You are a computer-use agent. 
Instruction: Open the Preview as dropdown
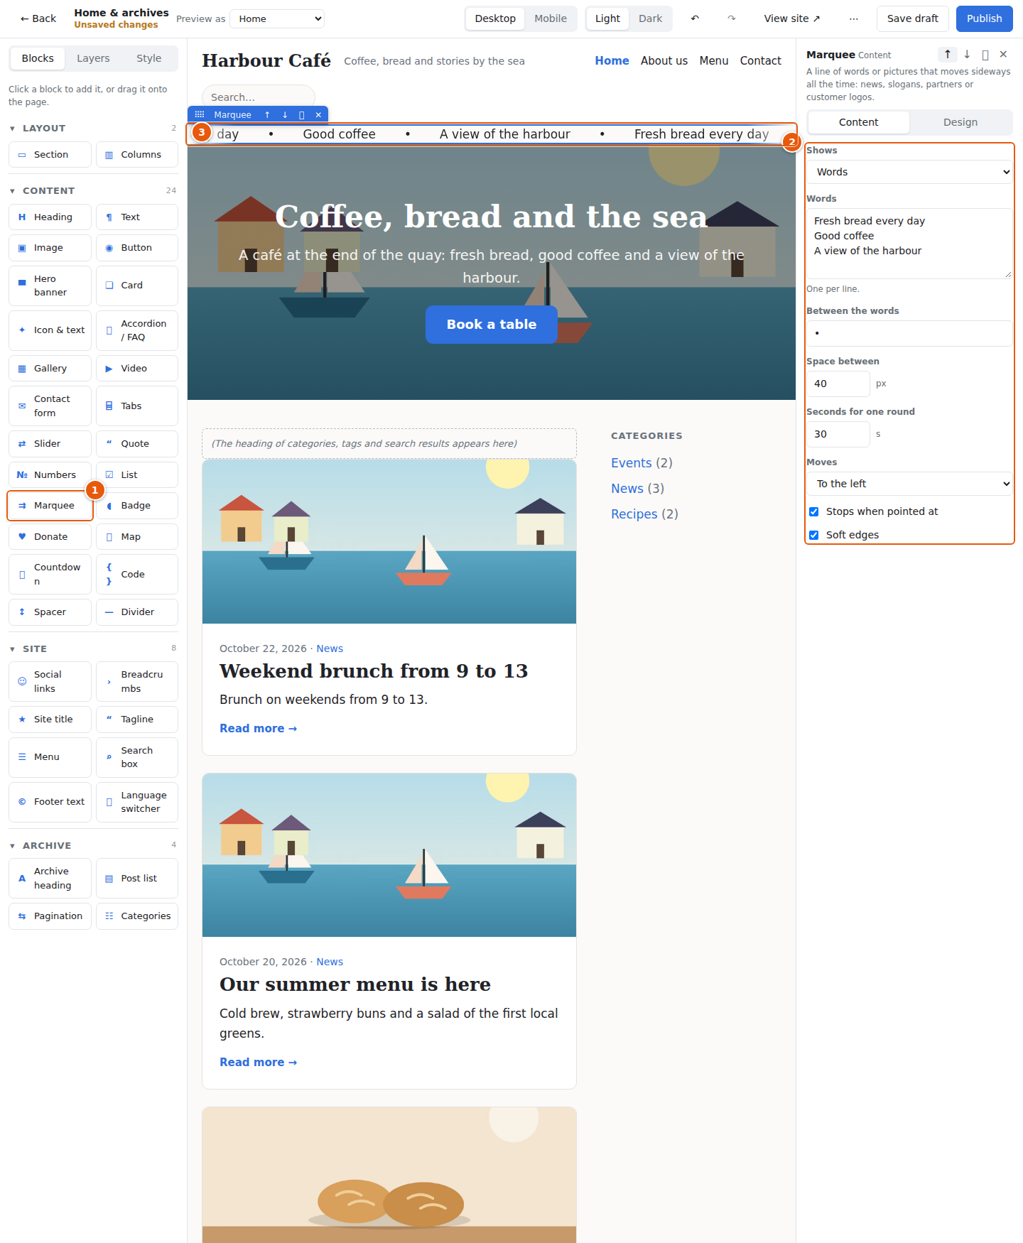[x=278, y=18]
